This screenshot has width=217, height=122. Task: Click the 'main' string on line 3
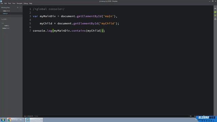(x=108, y=16)
